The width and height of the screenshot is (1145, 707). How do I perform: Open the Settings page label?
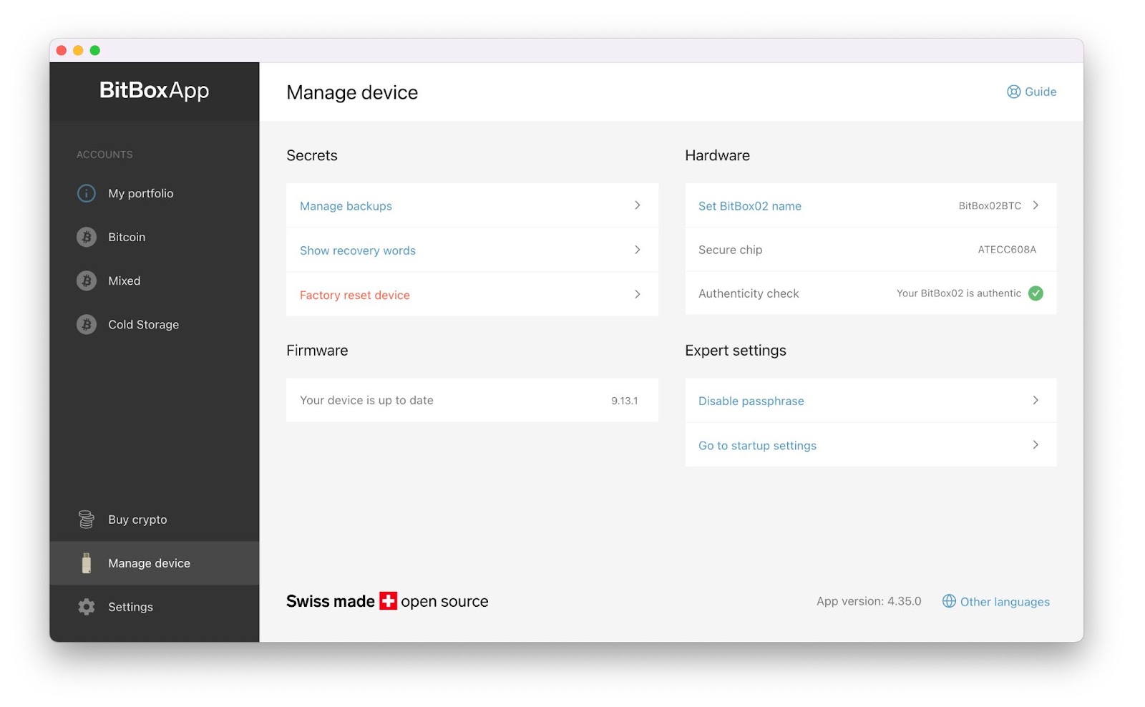point(131,607)
